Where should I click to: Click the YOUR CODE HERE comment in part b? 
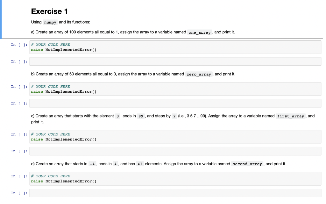click(50, 86)
